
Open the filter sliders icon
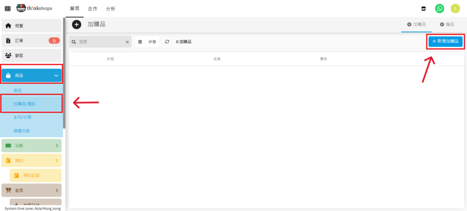[140, 41]
